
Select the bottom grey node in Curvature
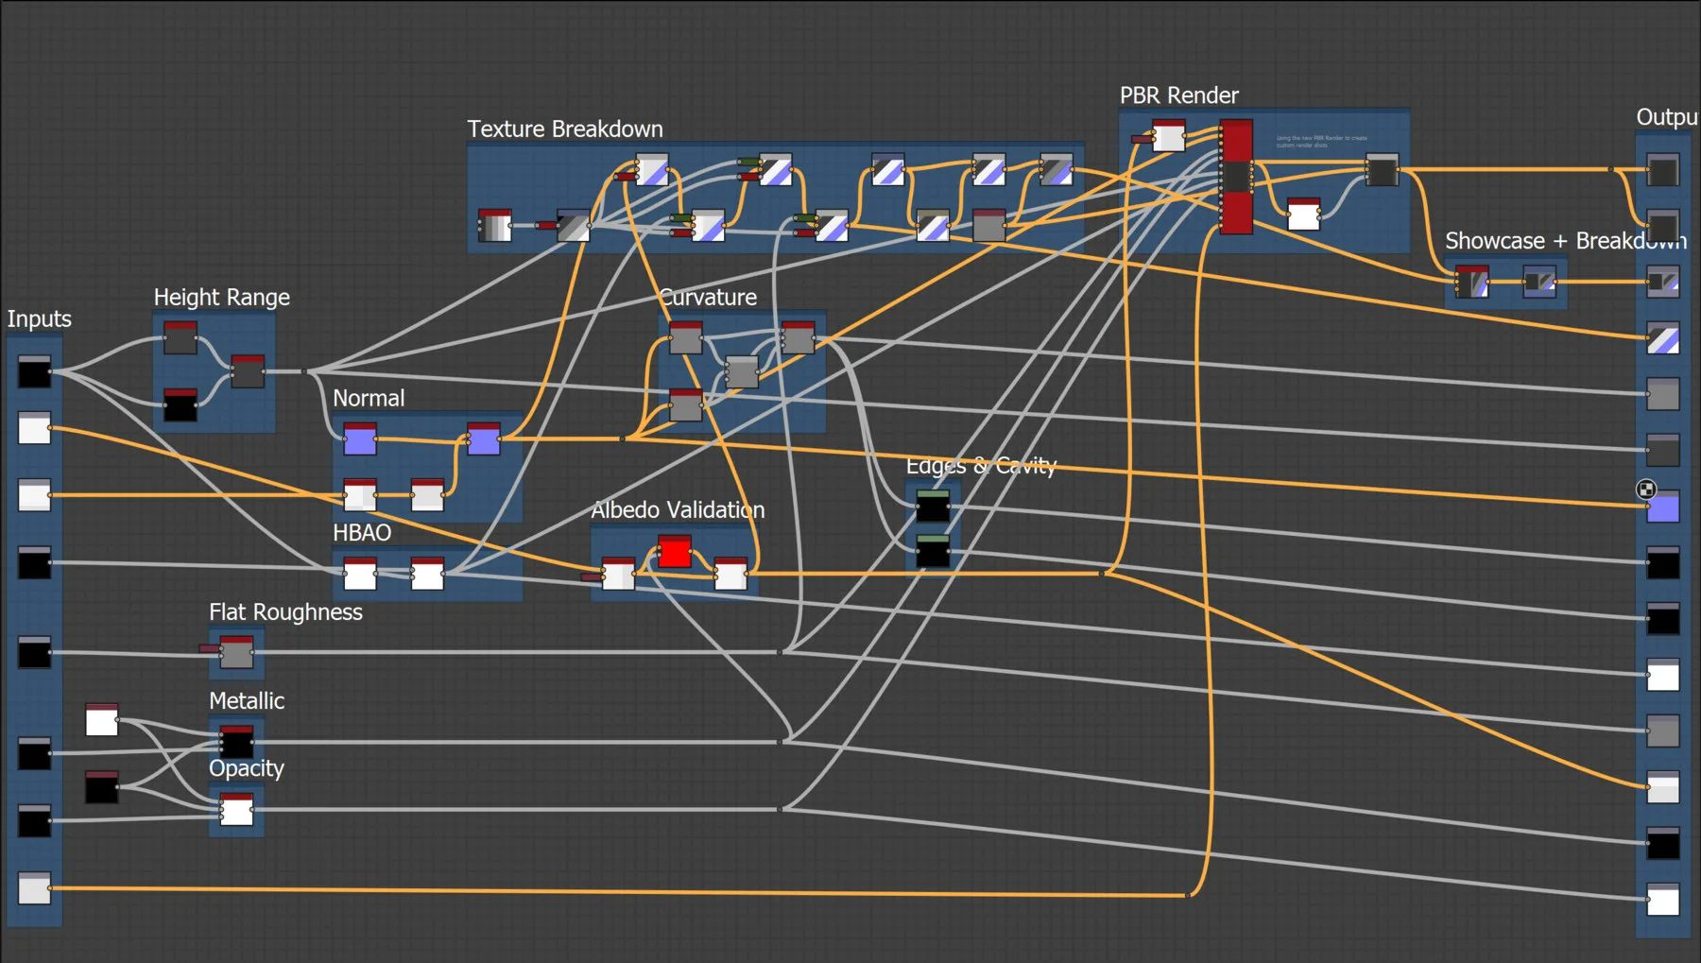686,404
